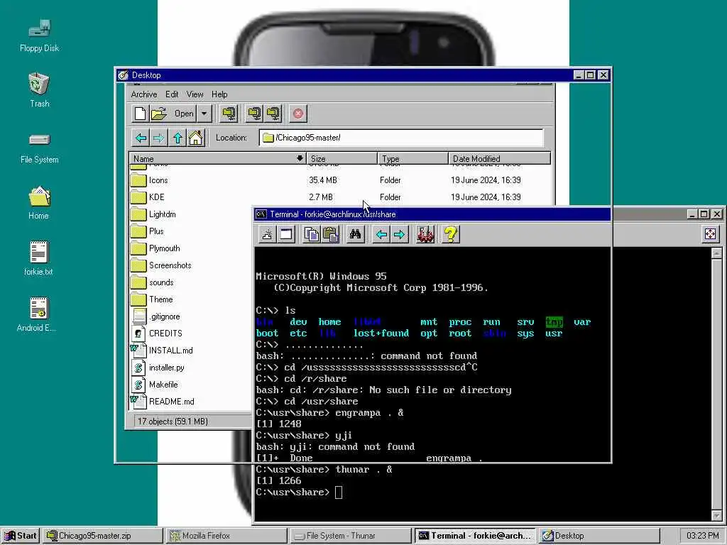Open the Help menu
This screenshot has height=545, width=727.
(219, 94)
